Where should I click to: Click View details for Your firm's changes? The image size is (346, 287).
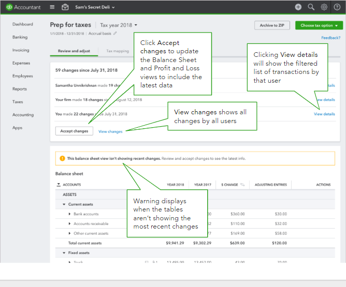(326, 100)
